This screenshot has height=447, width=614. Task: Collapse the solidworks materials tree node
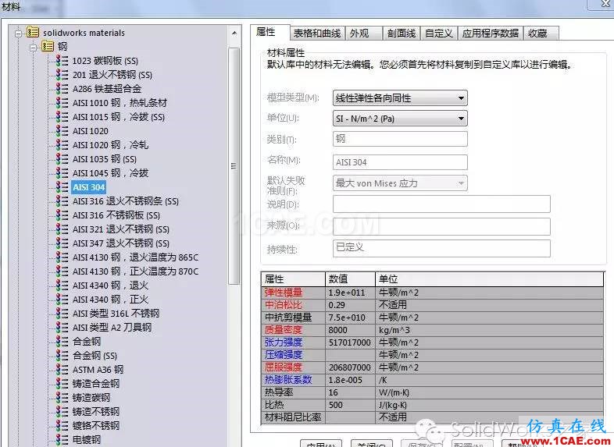point(18,34)
